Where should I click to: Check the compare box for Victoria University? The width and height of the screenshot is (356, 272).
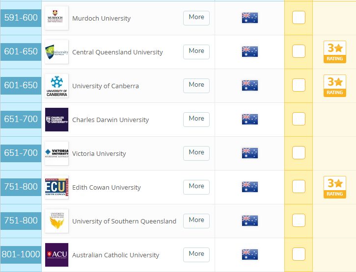tap(299, 153)
